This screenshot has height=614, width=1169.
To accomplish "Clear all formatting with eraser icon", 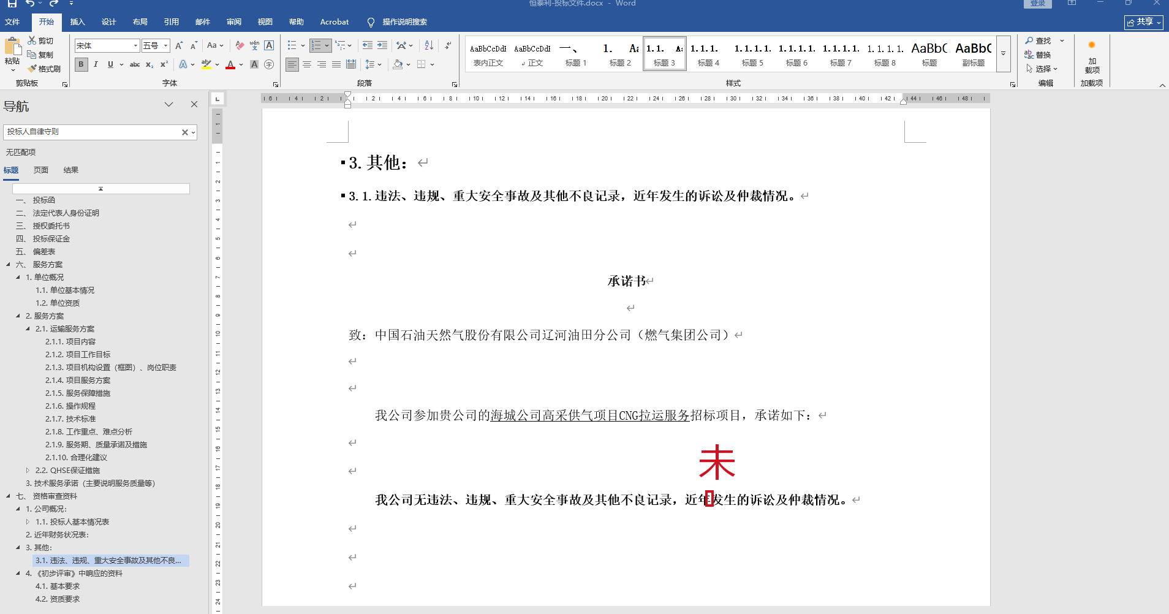I will 240,45.
